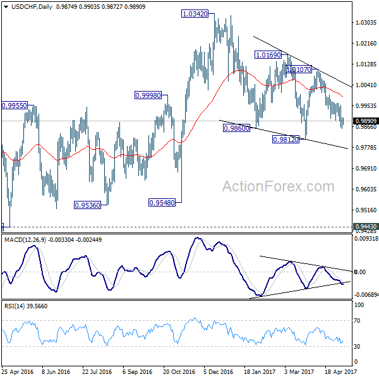Click the 22 Jul 2016 date label

97,371
